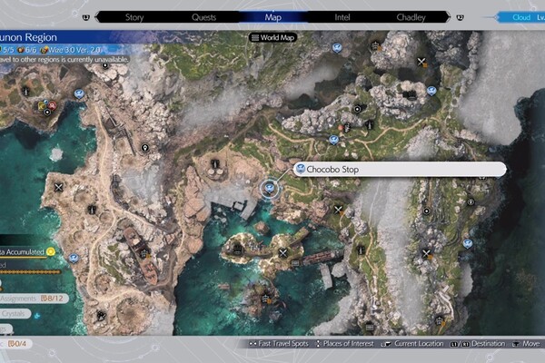Click the red icon in the town cluster
The image size is (545, 363).
coord(53,105)
